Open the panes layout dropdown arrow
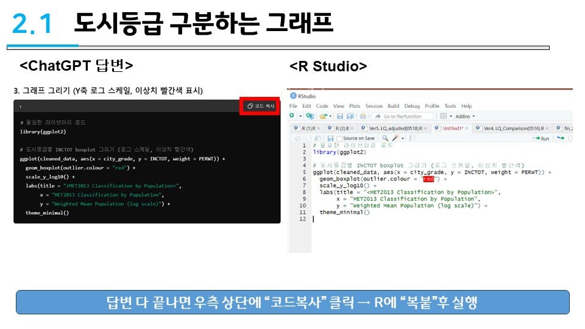585x329 pixels. pos(451,116)
